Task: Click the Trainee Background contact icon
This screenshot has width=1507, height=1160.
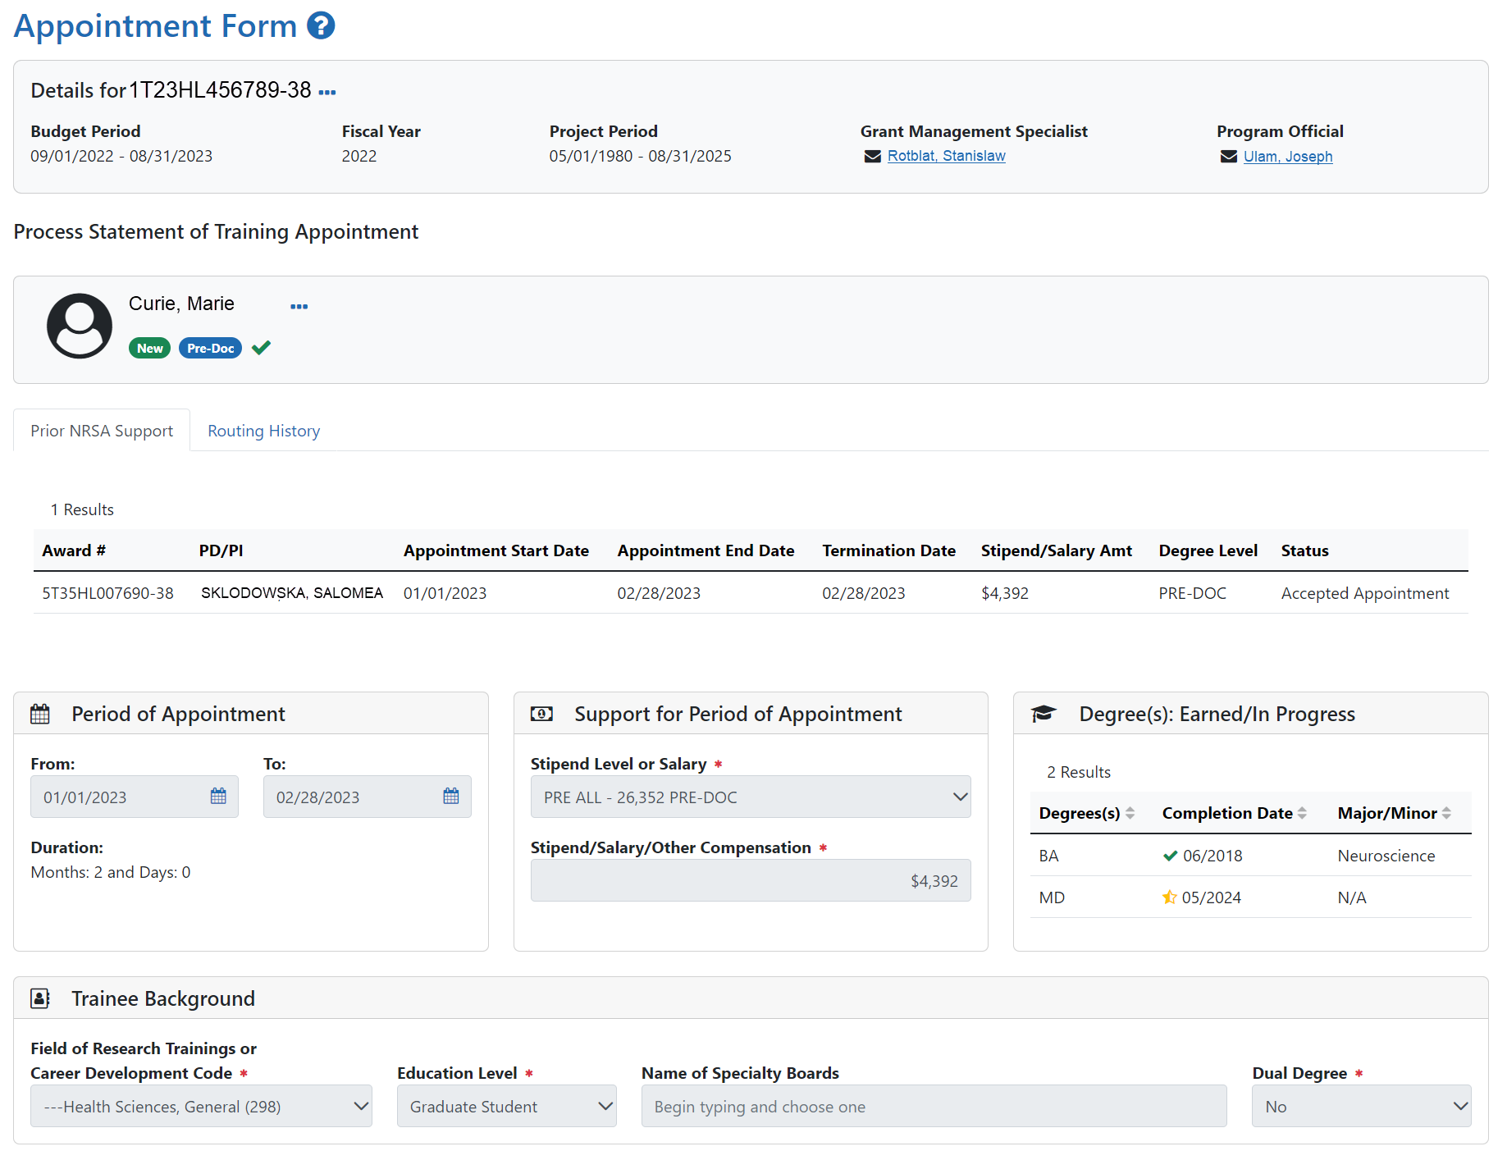Action: [40, 998]
